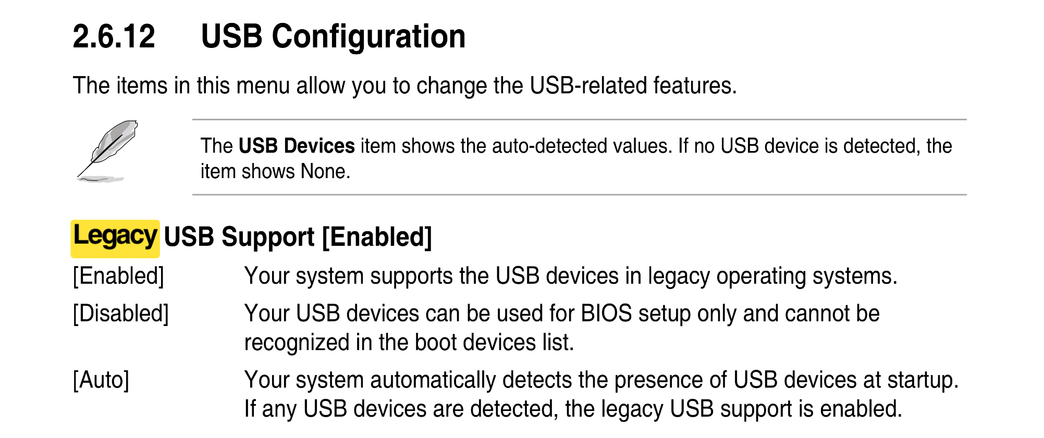Click the [Enabled] option label

coord(118,276)
